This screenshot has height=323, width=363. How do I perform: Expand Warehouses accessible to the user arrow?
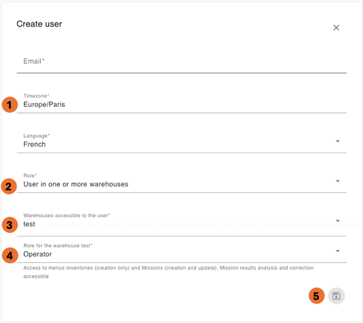pyautogui.click(x=338, y=221)
